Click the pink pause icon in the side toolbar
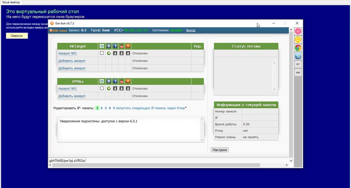Screen dimensions: 351x188 click(x=298, y=31)
